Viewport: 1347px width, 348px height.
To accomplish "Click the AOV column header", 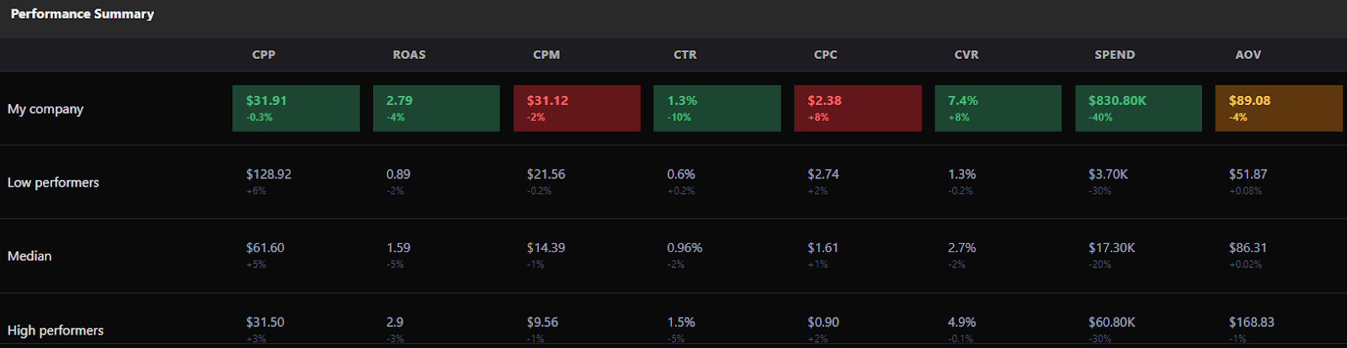I will 1249,55.
